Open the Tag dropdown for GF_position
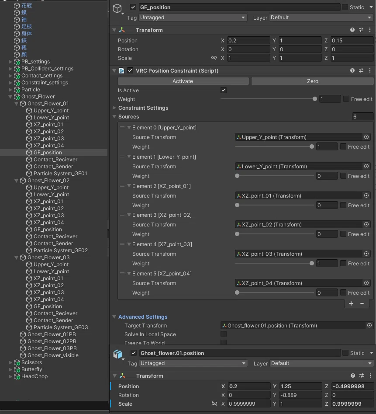Image resolution: width=376 pixels, height=414 pixels. (x=193, y=17)
